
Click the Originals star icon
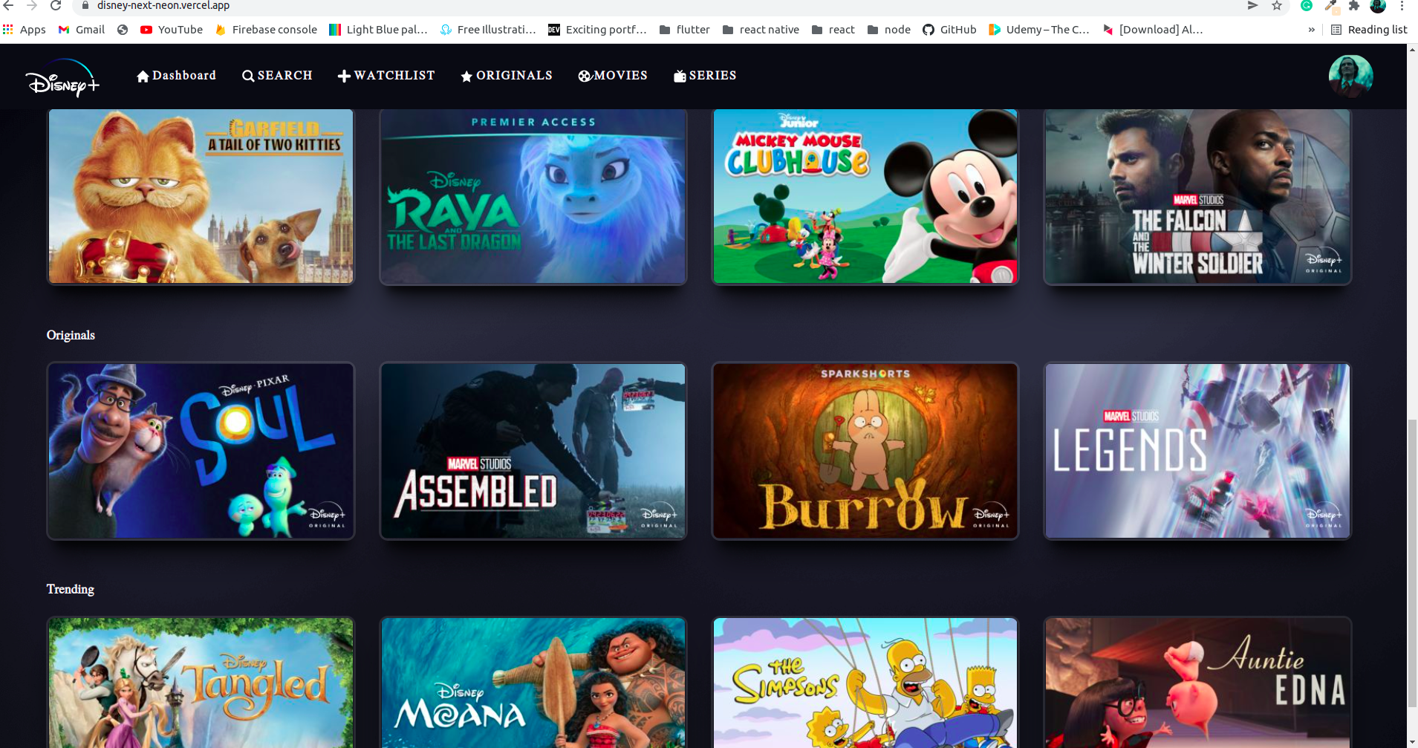(466, 76)
